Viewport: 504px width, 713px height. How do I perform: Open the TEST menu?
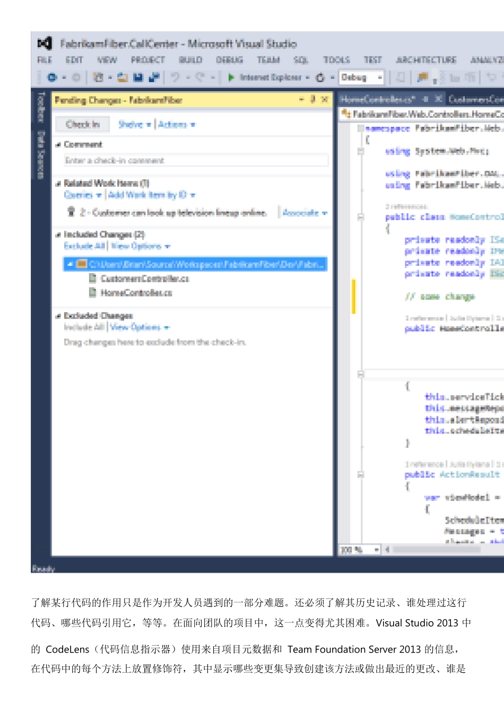(x=372, y=60)
